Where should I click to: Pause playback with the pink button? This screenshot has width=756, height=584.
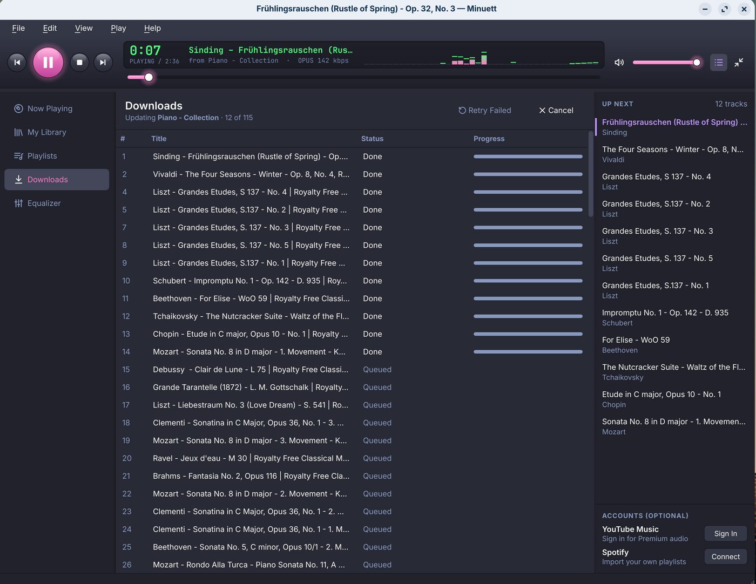48,62
